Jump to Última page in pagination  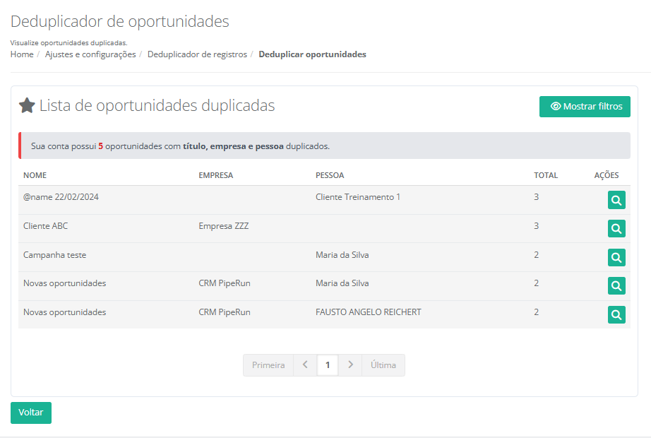coord(383,365)
